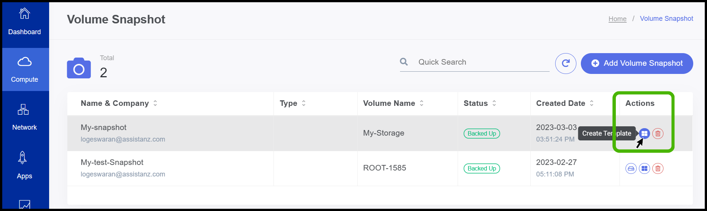This screenshot has height=211, width=707.
Task: Open the Apps rocket section
Action: pyautogui.click(x=24, y=165)
